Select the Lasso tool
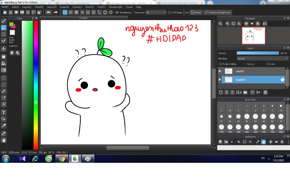290x187 pixels. point(3,84)
